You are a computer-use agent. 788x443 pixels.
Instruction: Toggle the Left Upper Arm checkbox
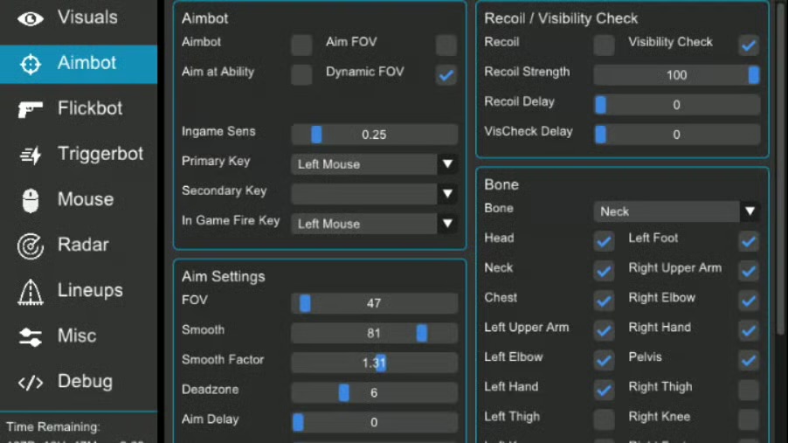[604, 330]
